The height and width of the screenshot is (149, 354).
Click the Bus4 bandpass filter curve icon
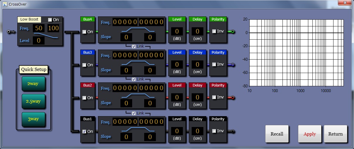(x=138, y=30)
